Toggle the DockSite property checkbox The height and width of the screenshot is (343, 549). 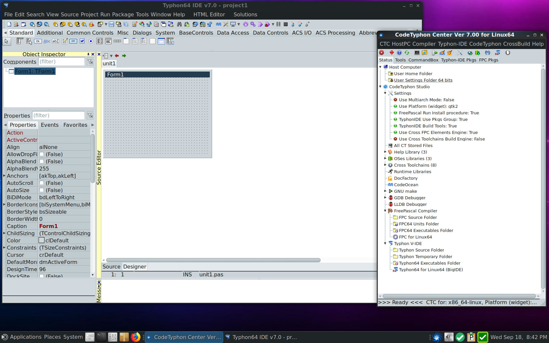[x=42, y=276]
